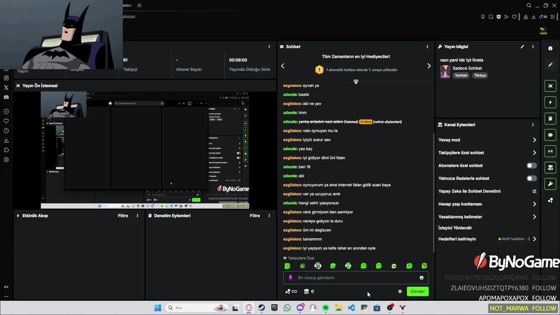Click username ezgiiskoo in 'eyvah ya' message

tap(292, 85)
